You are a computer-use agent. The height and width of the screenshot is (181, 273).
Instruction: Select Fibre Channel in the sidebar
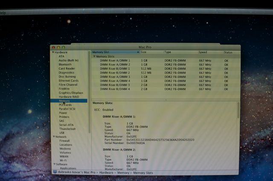[x=68, y=85]
